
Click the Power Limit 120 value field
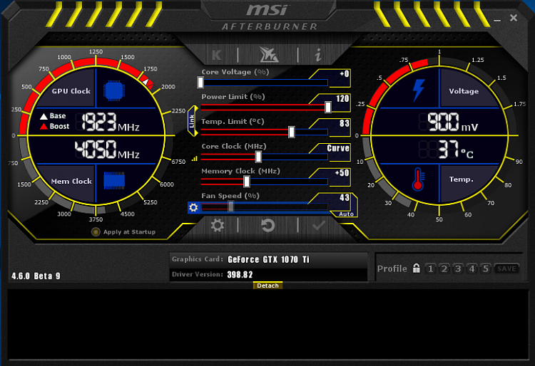coord(336,103)
